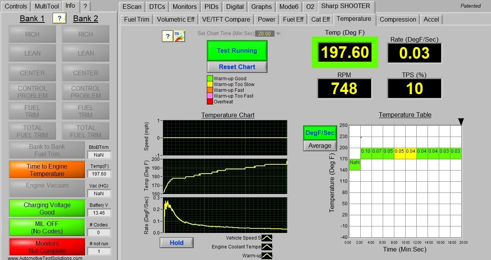This screenshot has width=491, height=260.
Task: Switch to the Compression tab
Action: click(x=397, y=19)
